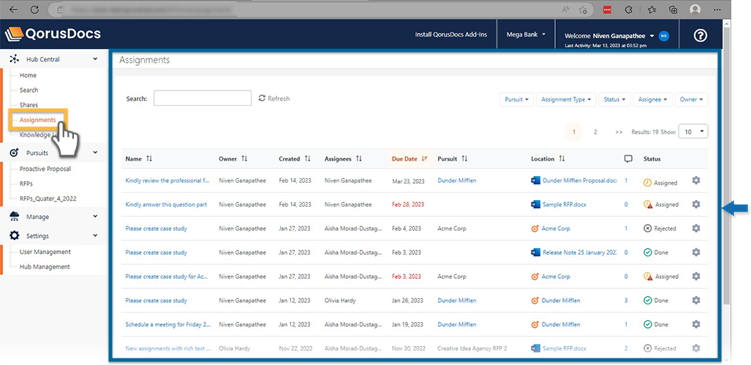Expand the Show results per page dropdown
The height and width of the screenshot is (365, 751).
pyautogui.click(x=693, y=131)
